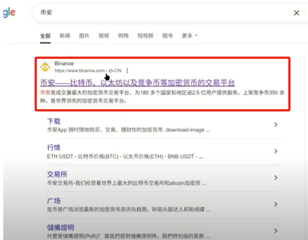Open the 广场 sitelink
The height and width of the screenshot is (240, 308).
tap(54, 201)
